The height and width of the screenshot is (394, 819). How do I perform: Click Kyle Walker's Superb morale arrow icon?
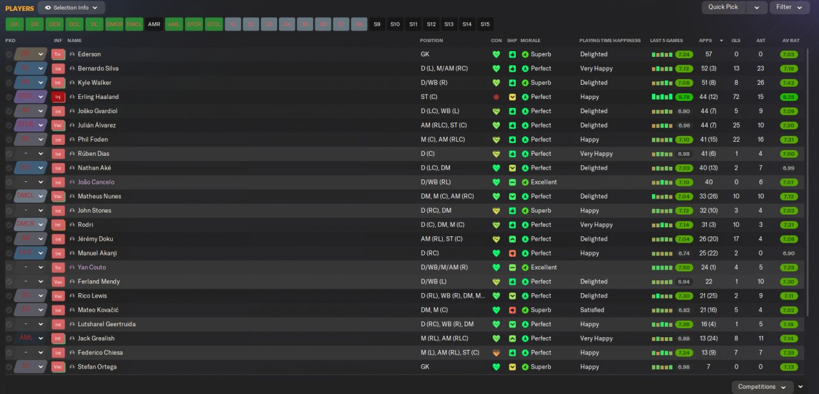tap(525, 83)
